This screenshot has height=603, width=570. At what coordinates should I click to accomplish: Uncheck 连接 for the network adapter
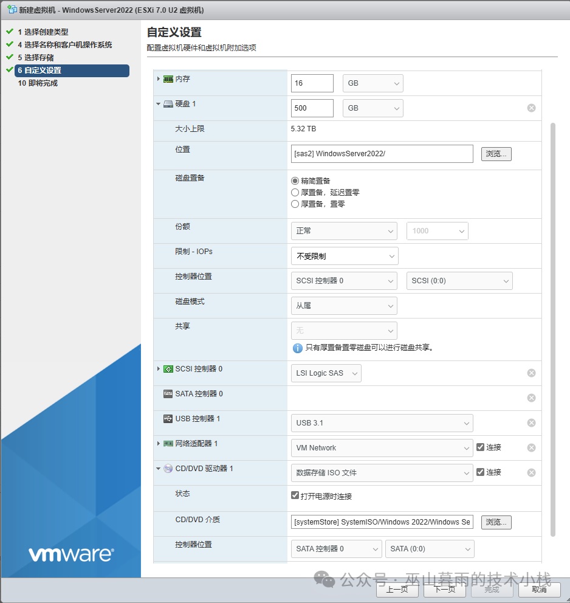481,447
